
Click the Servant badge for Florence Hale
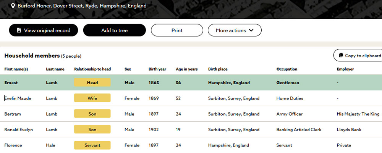click(92, 145)
